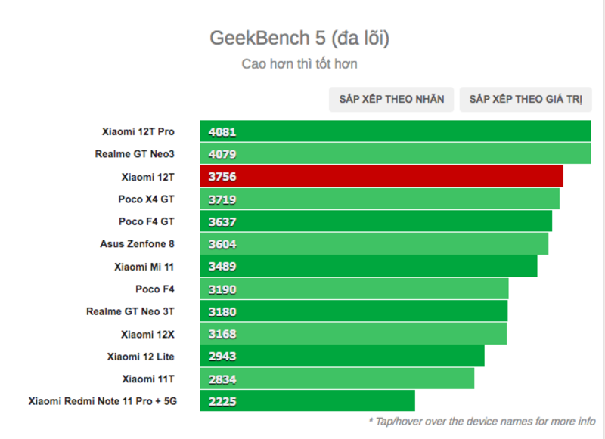Select the top bar showing 4081
The image size is (605, 439).
point(396,131)
